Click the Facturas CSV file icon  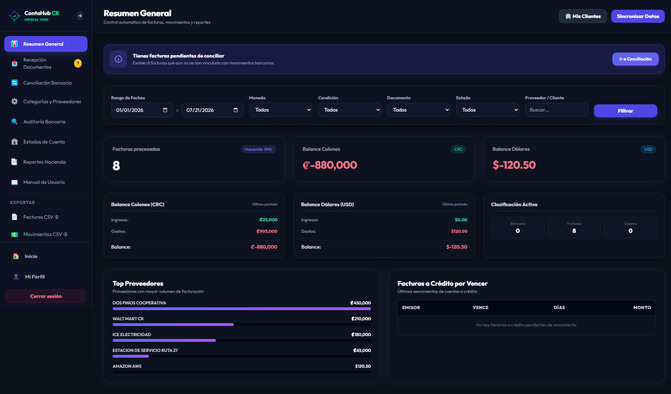pos(14,217)
